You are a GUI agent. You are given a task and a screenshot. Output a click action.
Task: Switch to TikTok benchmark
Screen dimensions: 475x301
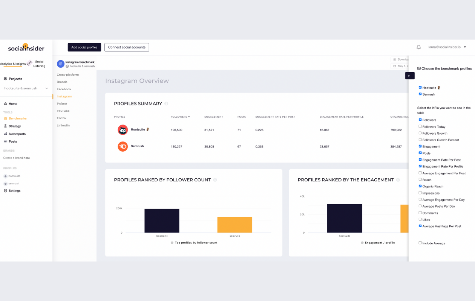[x=61, y=118]
